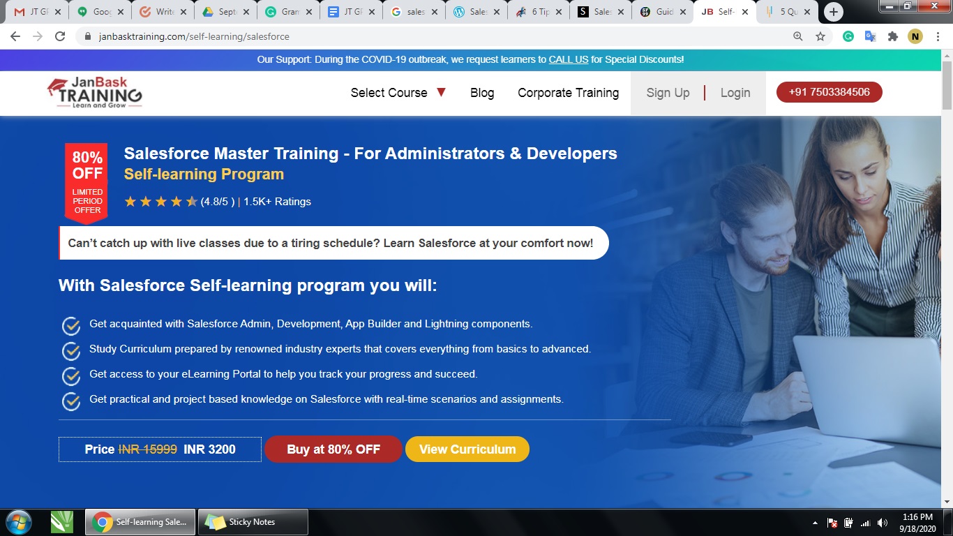Open a new tab with plus button

pyautogui.click(x=833, y=12)
